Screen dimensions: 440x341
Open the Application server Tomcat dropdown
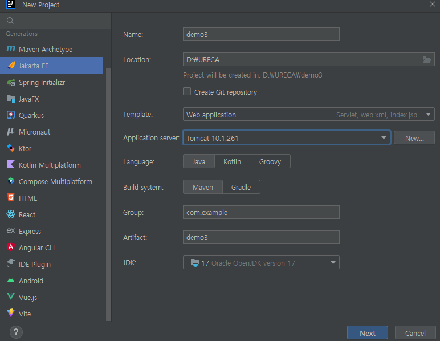click(287, 138)
